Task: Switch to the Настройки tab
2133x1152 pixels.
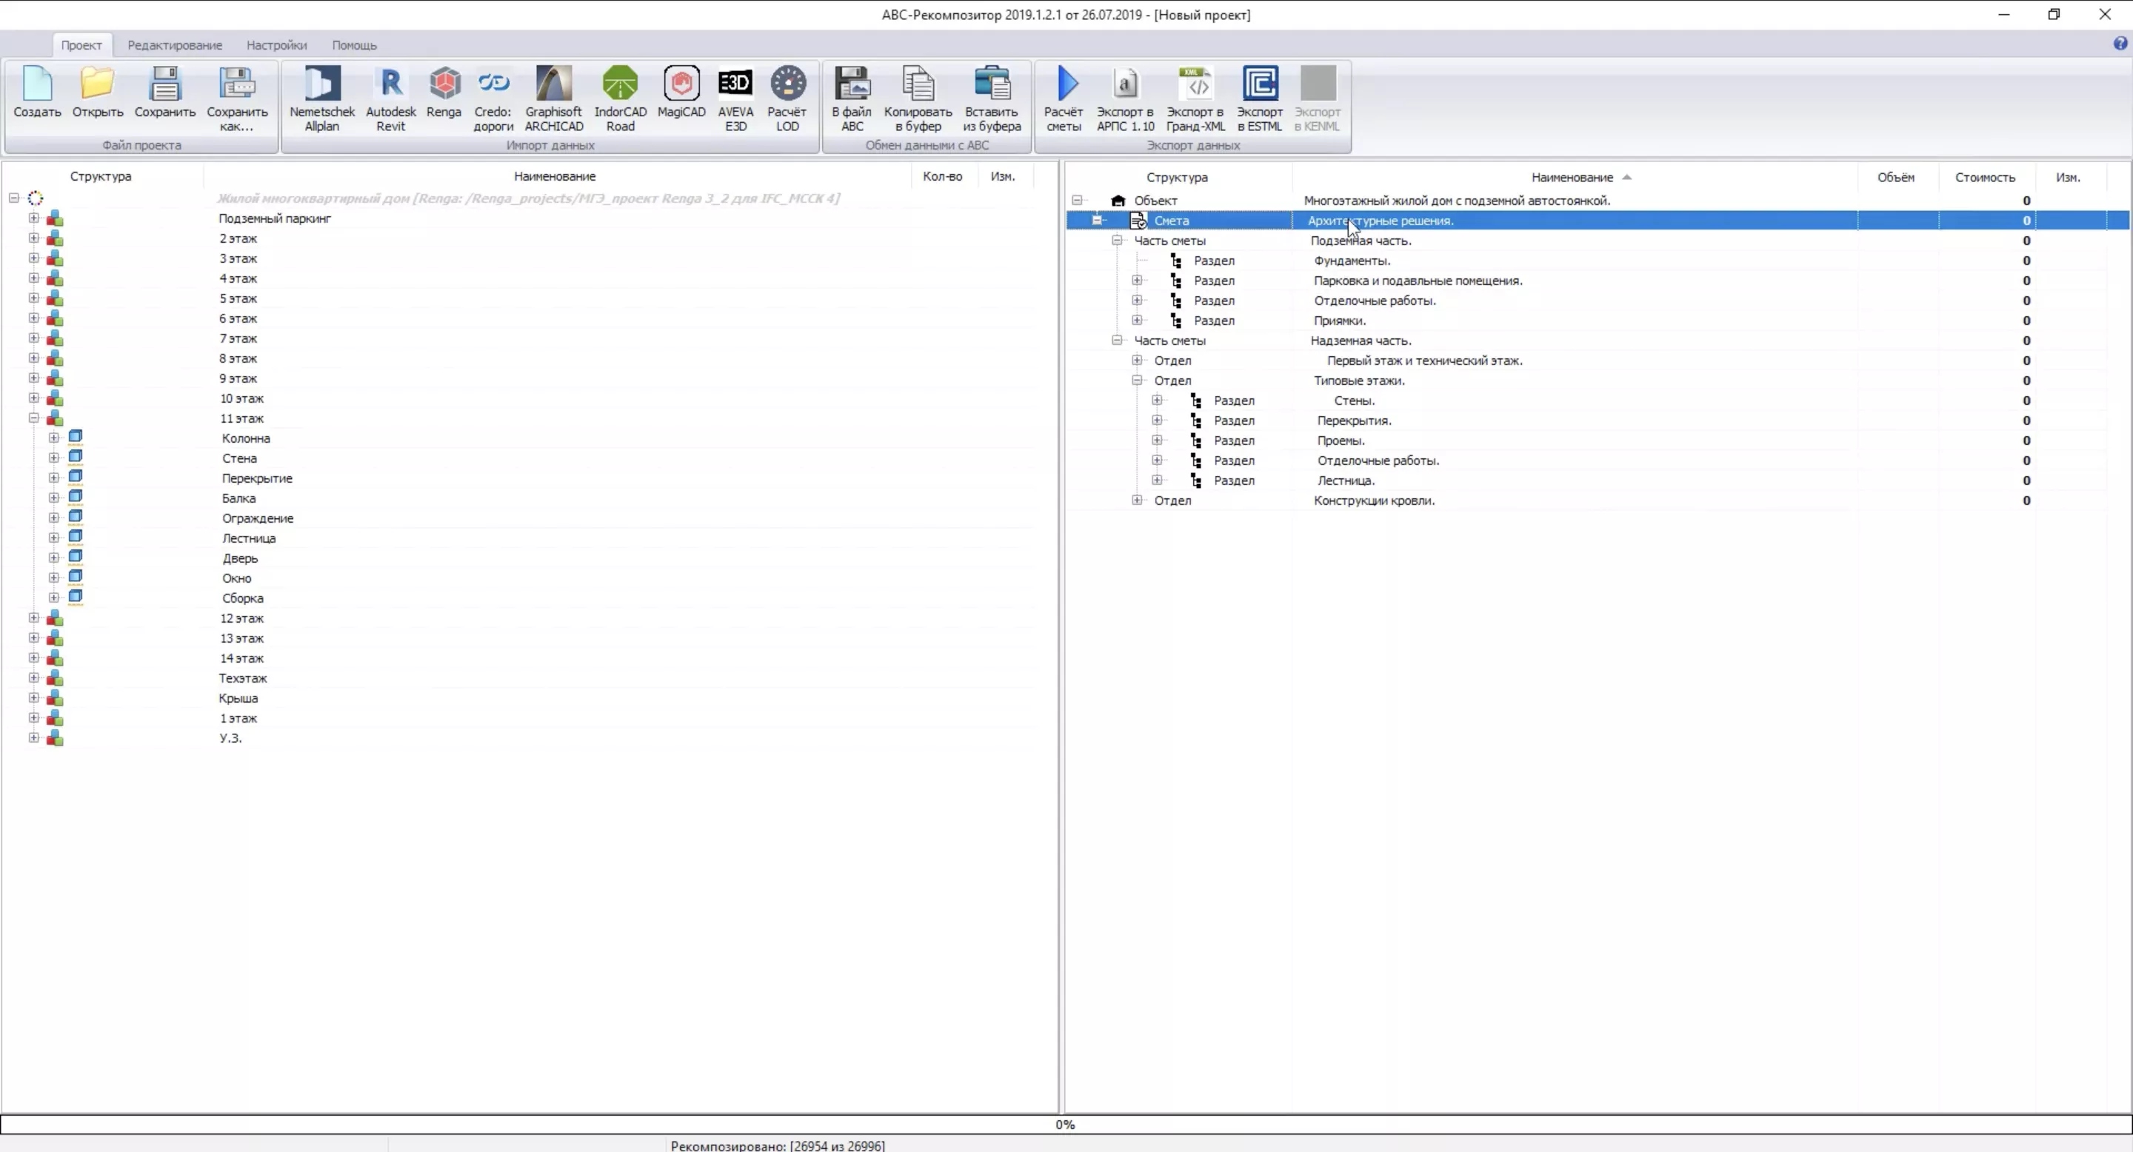Action: [276, 45]
